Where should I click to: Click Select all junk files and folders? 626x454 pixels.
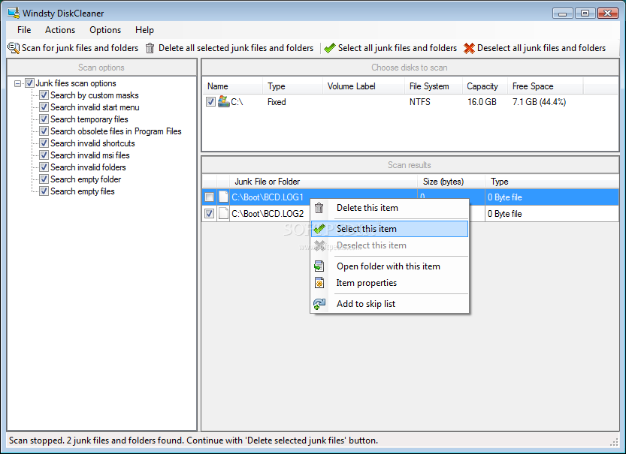[x=391, y=48]
